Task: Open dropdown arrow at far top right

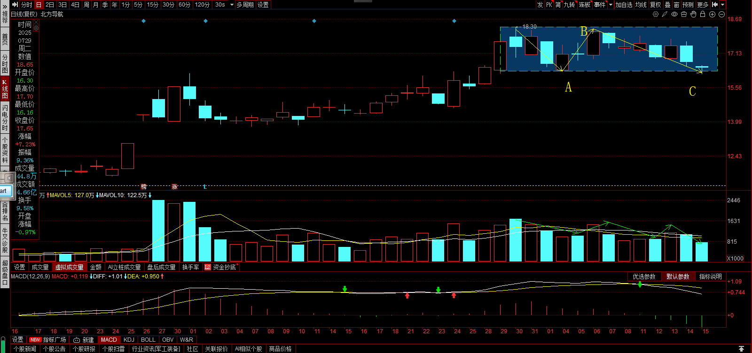Action: [x=723, y=5]
